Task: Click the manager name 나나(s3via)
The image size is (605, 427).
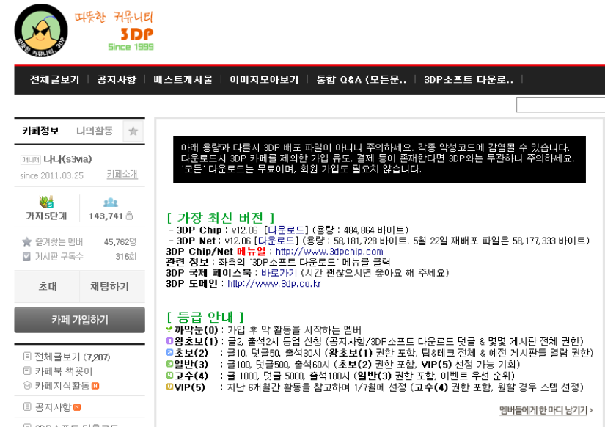Action: [67, 159]
